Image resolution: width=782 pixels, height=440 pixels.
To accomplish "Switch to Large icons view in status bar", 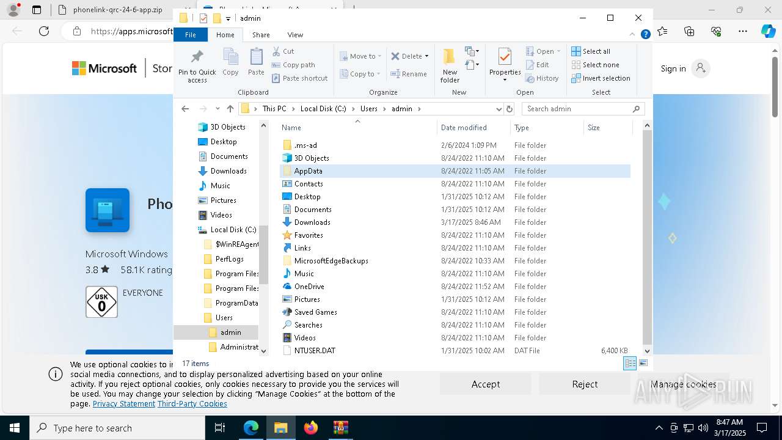I will pyautogui.click(x=643, y=364).
